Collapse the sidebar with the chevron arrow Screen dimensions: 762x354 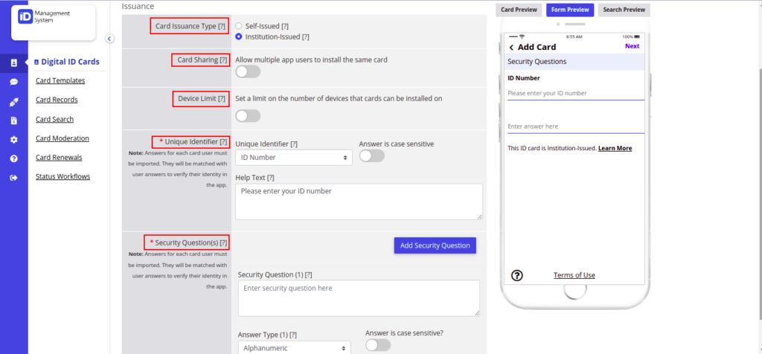click(x=110, y=39)
